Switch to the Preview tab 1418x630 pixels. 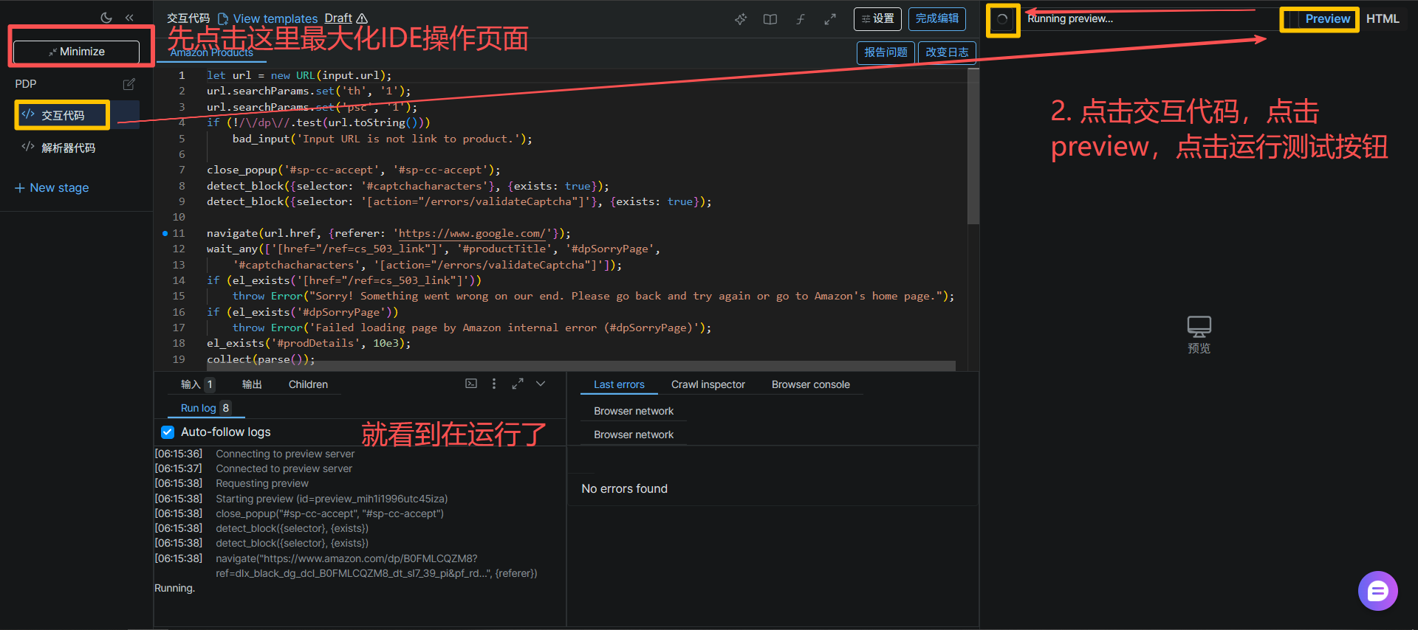1327,19
